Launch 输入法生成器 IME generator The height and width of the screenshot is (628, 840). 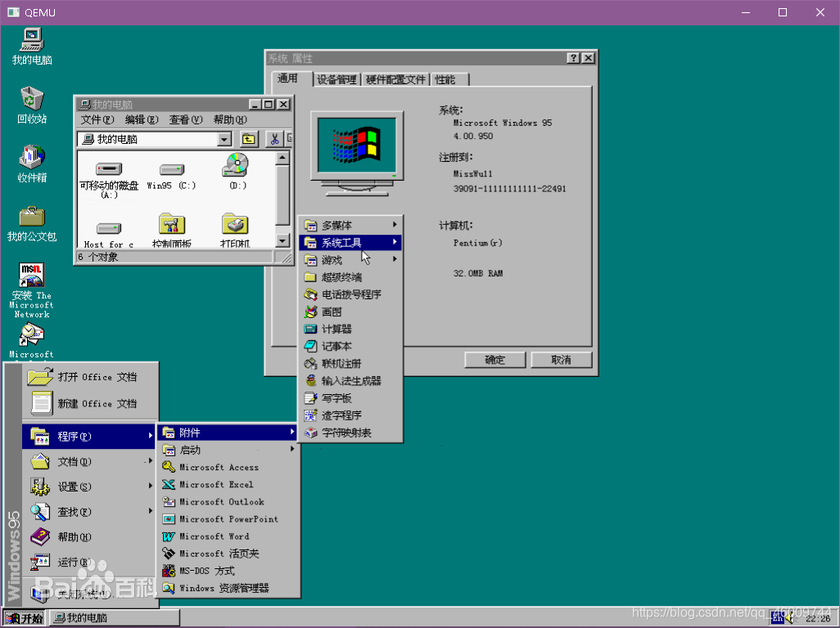(351, 381)
